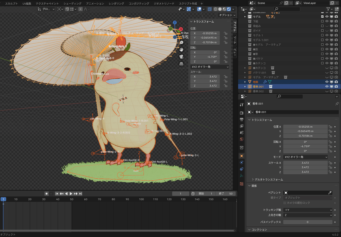341x237 pixels.
Task: Open the Physics properties tab icon
Action: point(242,162)
